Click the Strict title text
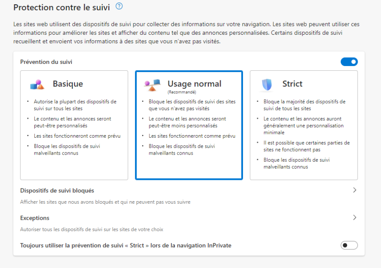Screen dimensions: 381x268 click(292, 83)
